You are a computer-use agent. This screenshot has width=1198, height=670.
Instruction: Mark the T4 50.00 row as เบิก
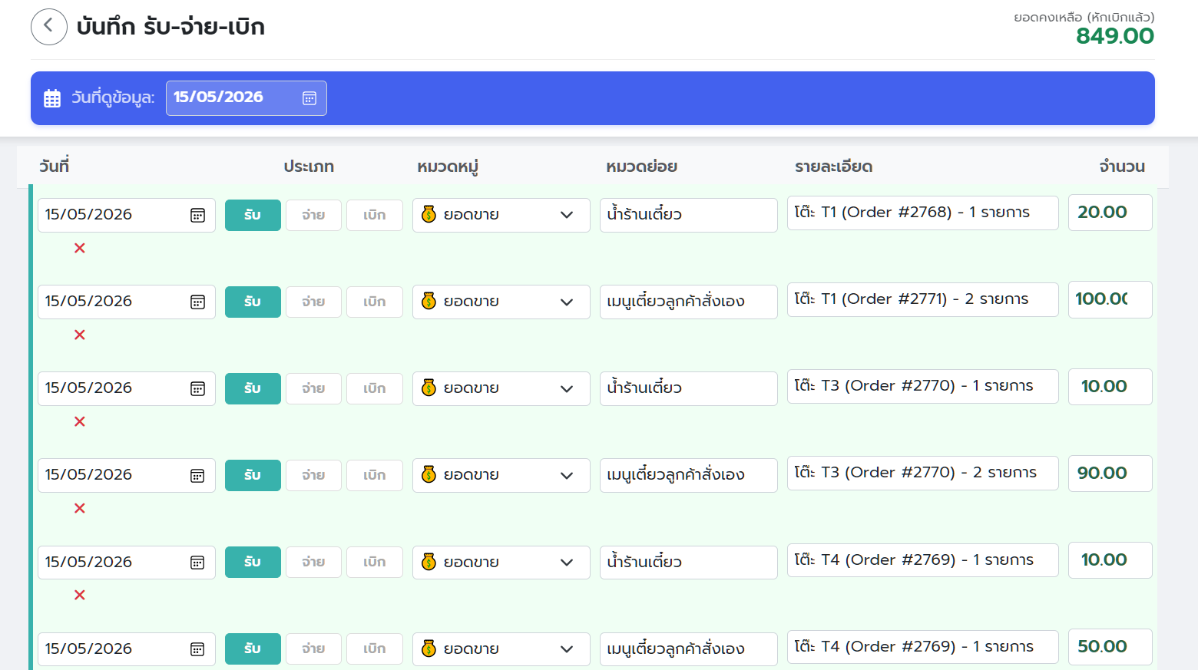coord(375,649)
